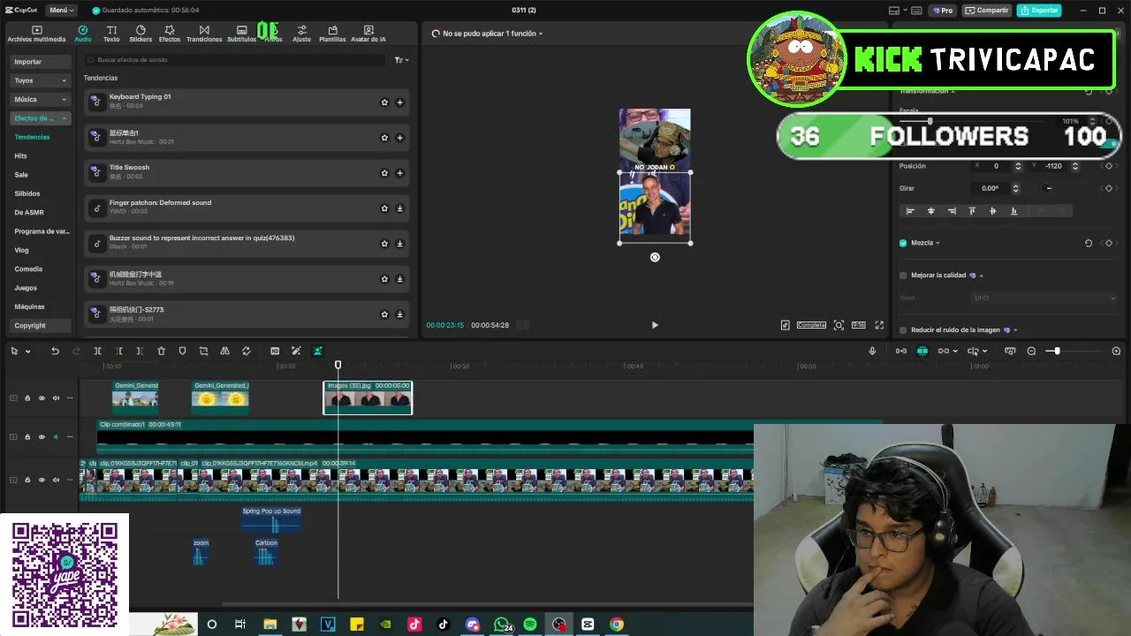Open Google Chrome from the taskbar
1131x636 pixels.
[617, 625]
